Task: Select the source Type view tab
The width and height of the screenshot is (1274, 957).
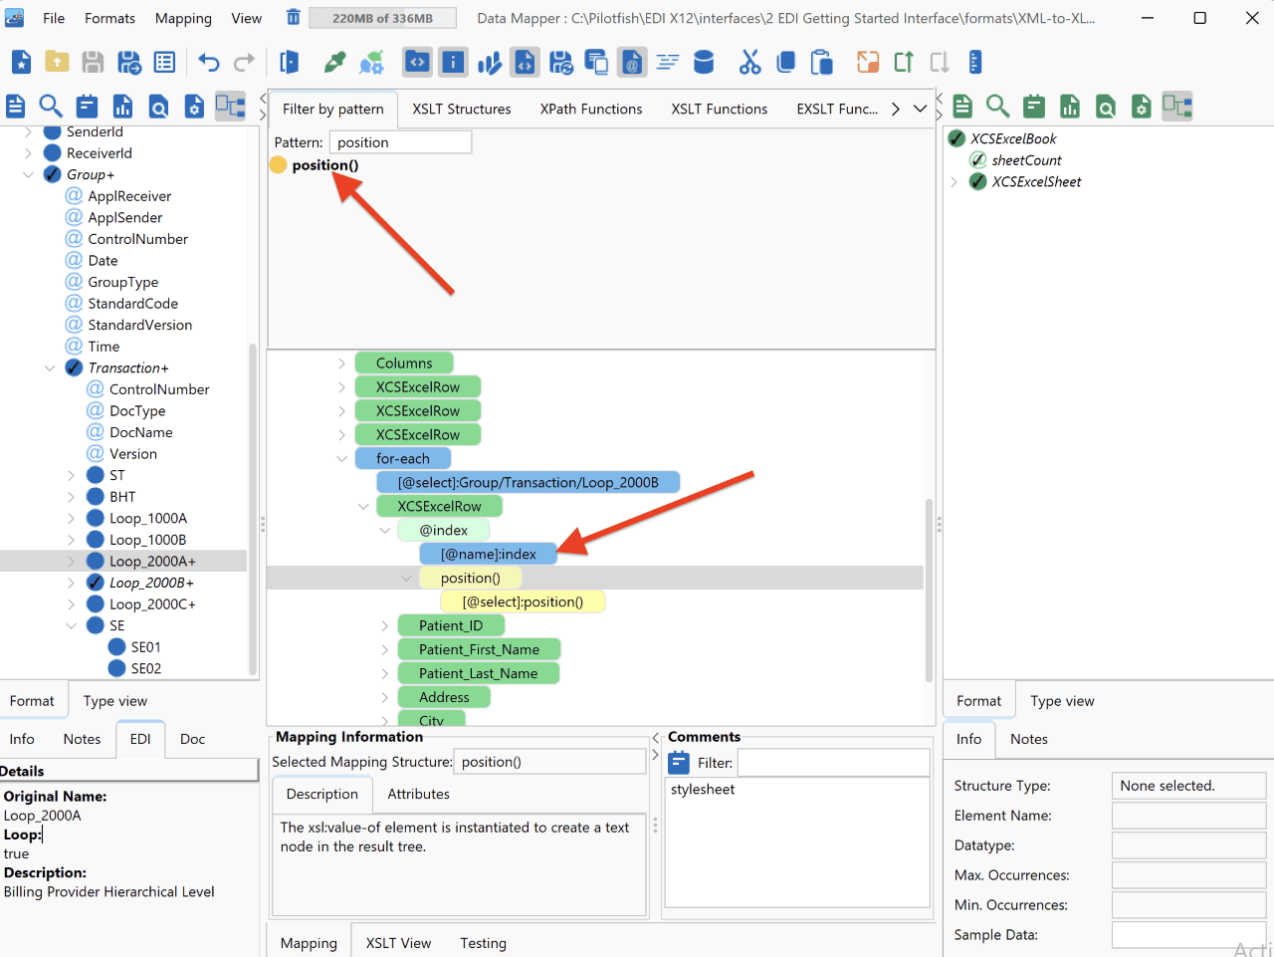Action: pyautogui.click(x=115, y=701)
